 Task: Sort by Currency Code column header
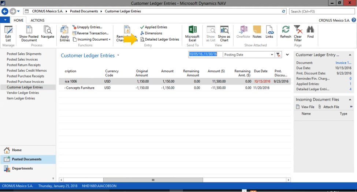[x=112, y=73]
